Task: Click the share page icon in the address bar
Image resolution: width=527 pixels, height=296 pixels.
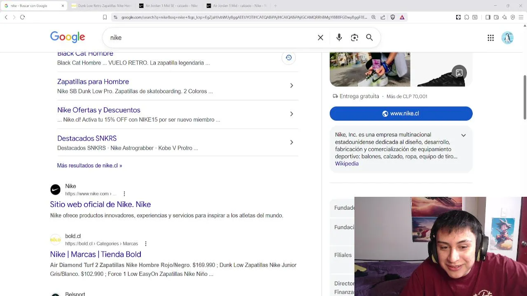Action: 383,17
